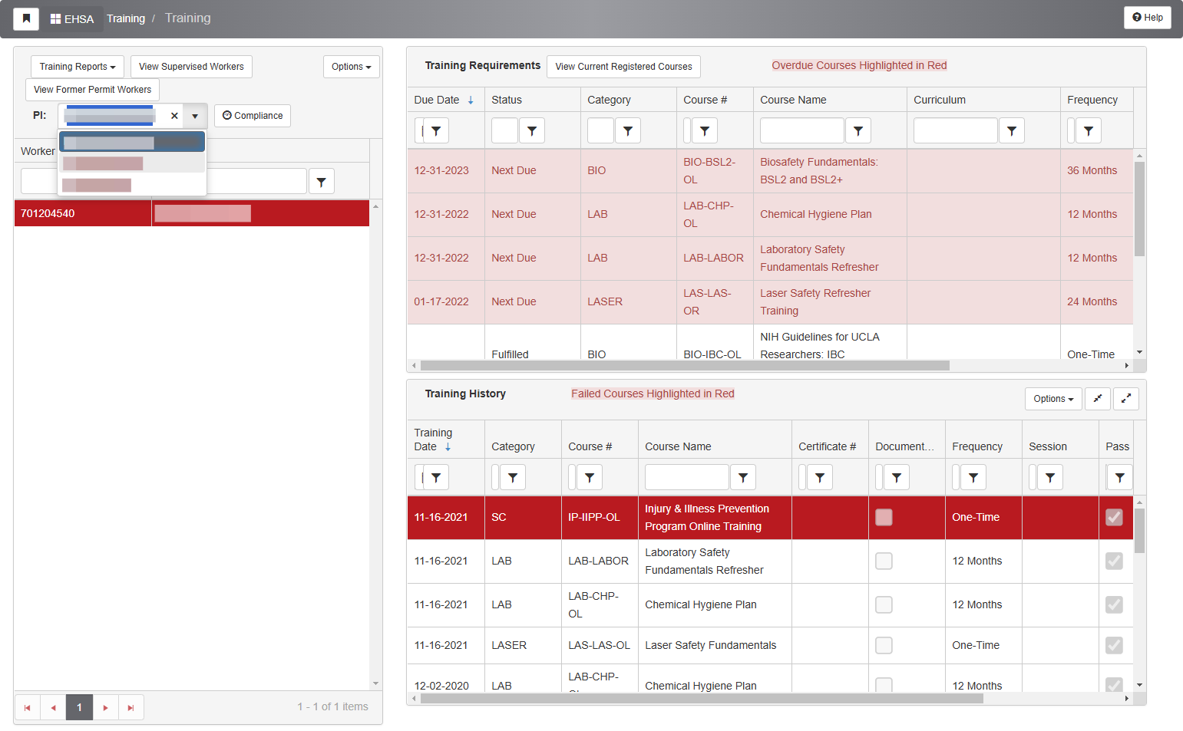Click the Training breadcrumb link
This screenshot has width=1183, height=731.
tap(126, 18)
